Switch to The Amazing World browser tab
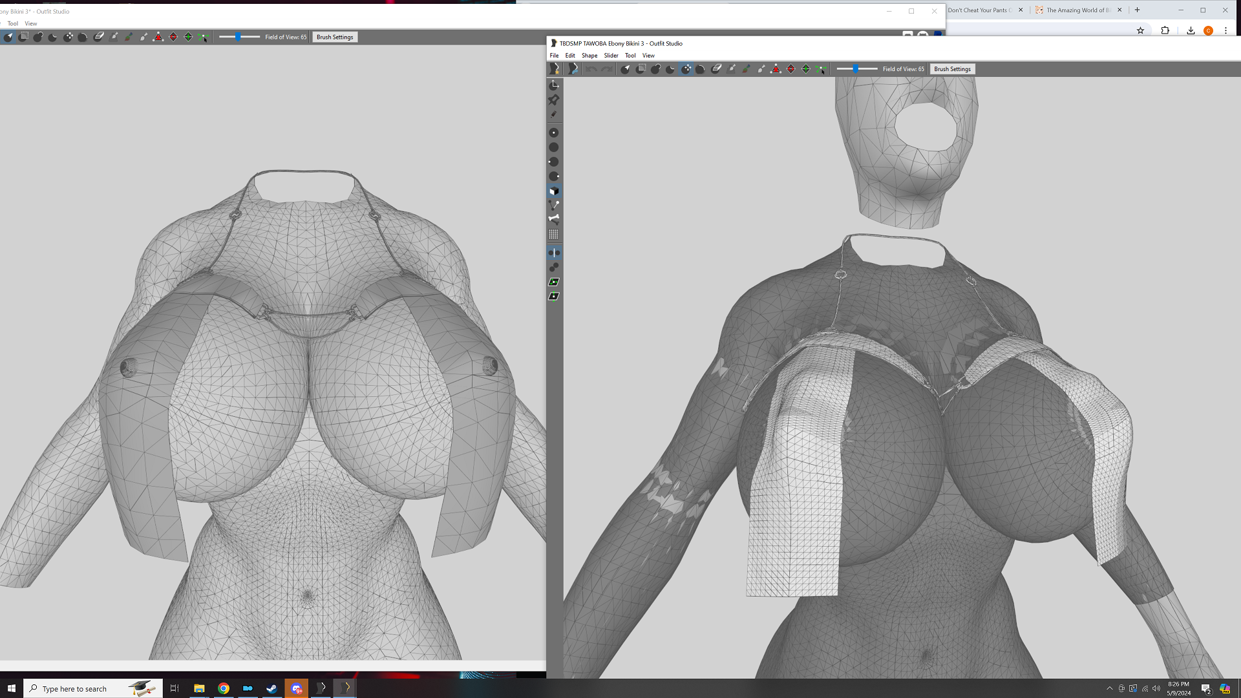Screen dimensions: 1241x698 pyautogui.click(x=1079, y=10)
